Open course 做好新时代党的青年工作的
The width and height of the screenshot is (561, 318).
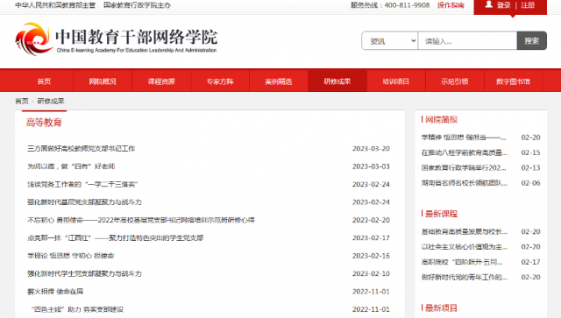(465, 277)
